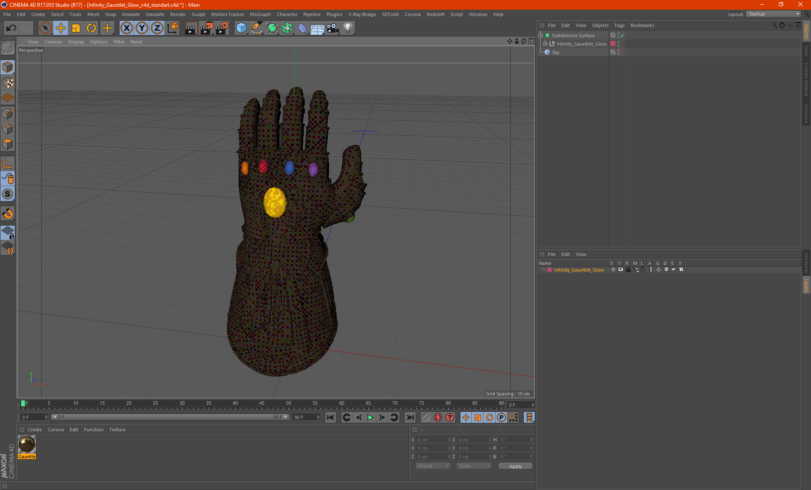
Task: Open the Layout Startup dropdown
Action: tap(773, 14)
